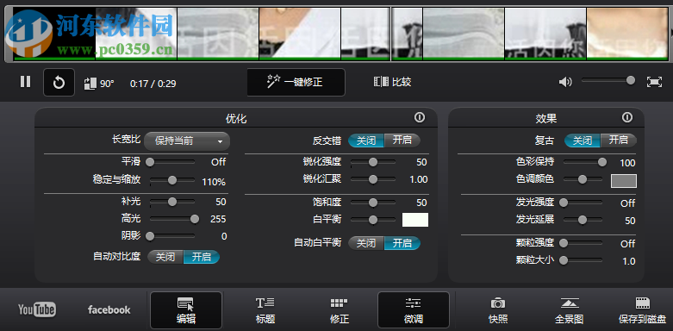Screen dimensions: 673x331
Task: Toggle the 优化 panel power icon
Action: coord(420,117)
